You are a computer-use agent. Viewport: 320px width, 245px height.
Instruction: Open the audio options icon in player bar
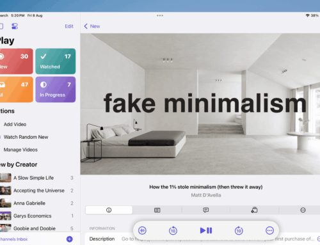pos(142,230)
